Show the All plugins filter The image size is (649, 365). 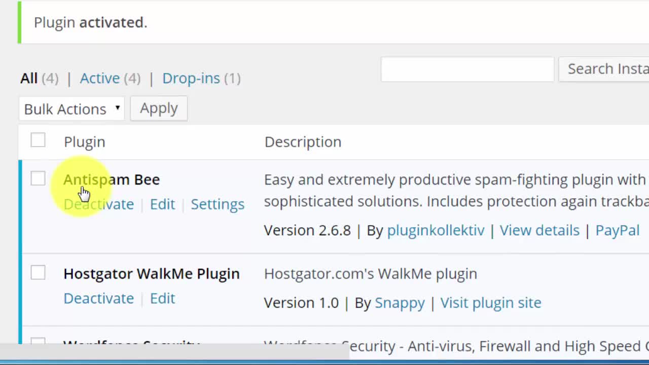point(29,78)
